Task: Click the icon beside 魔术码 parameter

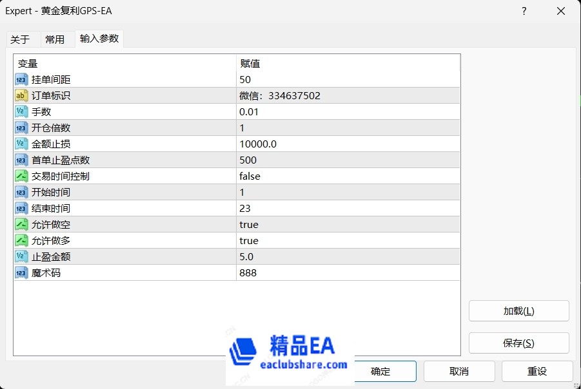Action: point(21,273)
